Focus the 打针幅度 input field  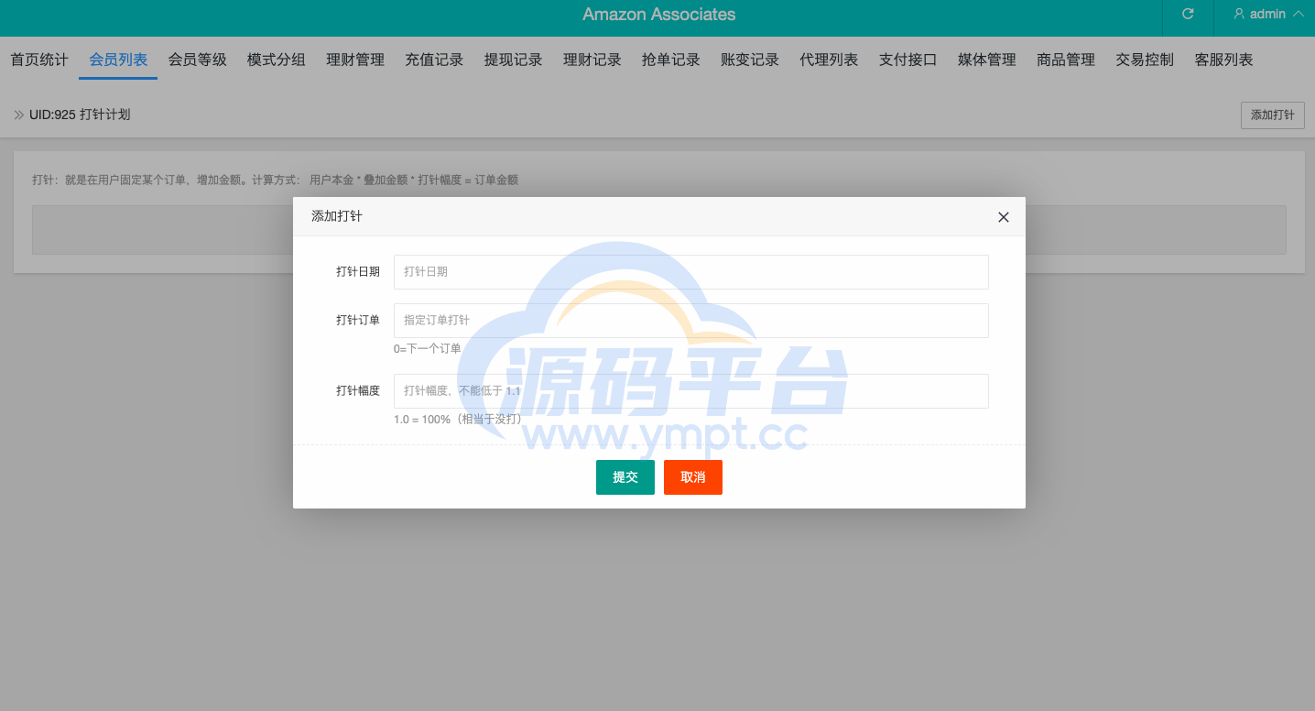pos(691,391)
